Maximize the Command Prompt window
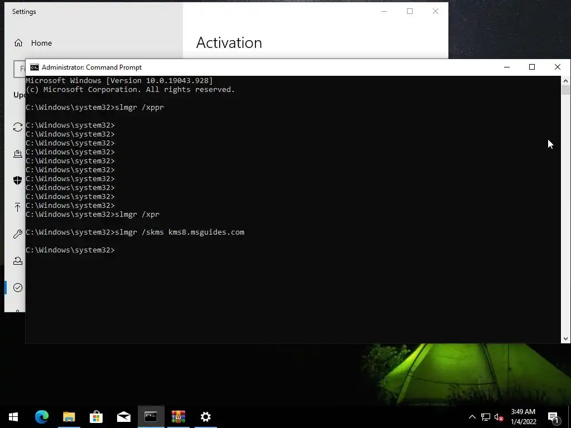571x428 pixels. point(532,67)
